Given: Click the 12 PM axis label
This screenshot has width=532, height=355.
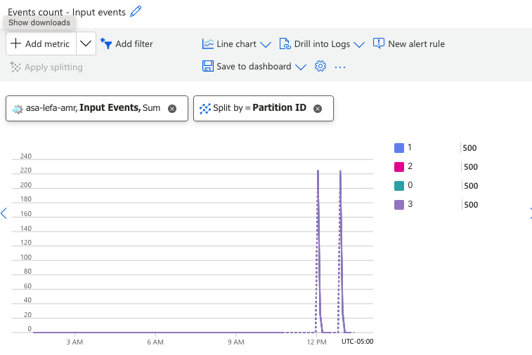Looking at the screenshot, I should pos(316,342).
